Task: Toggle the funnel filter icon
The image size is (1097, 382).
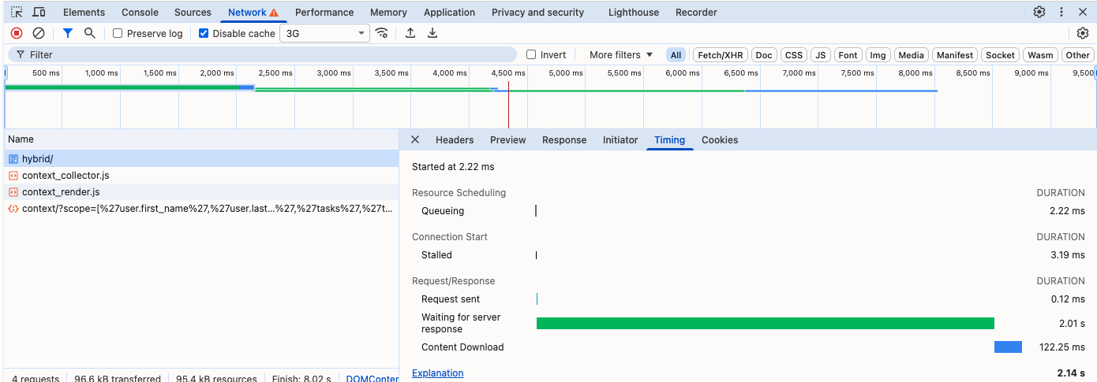Action: tap(68, 33)
